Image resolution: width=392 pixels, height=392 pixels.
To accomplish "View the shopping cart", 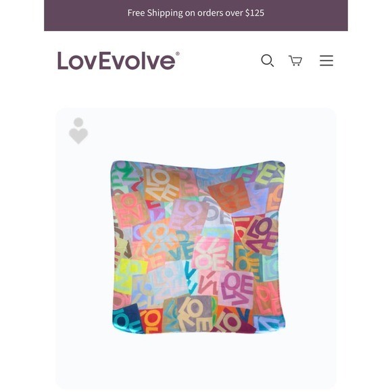I will coord(295,61).
